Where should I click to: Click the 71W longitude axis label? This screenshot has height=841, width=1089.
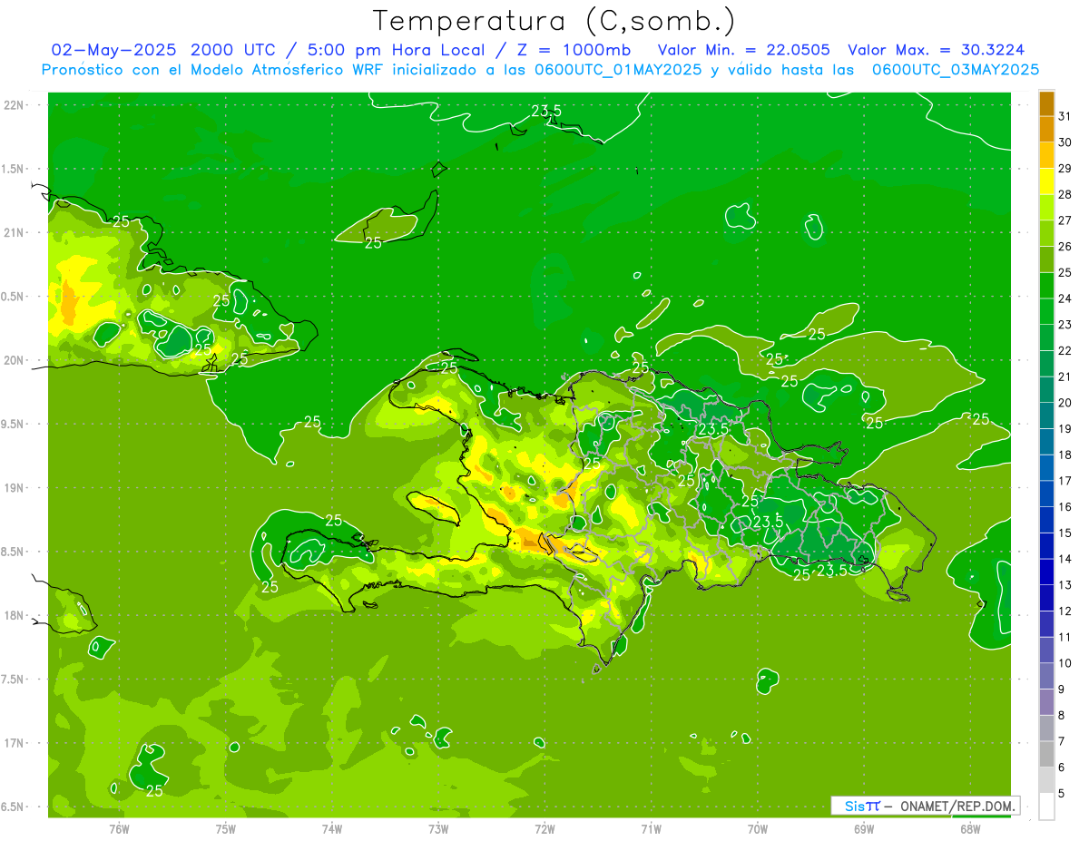(651, 829)
